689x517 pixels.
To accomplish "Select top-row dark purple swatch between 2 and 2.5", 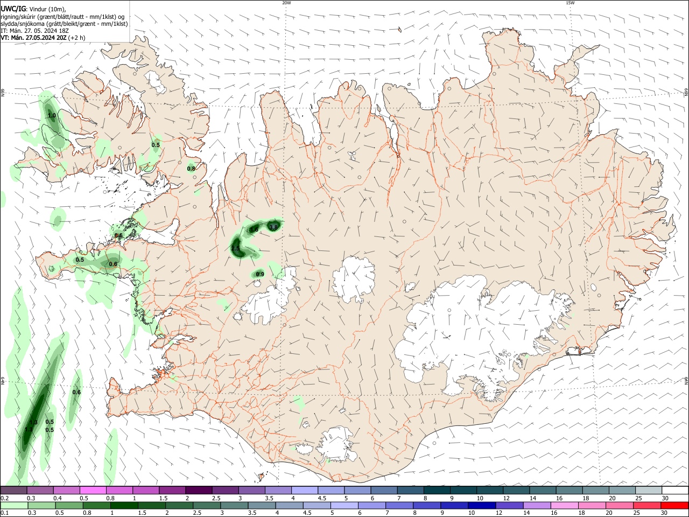I will pyautogui.click(x=199, y=490).
